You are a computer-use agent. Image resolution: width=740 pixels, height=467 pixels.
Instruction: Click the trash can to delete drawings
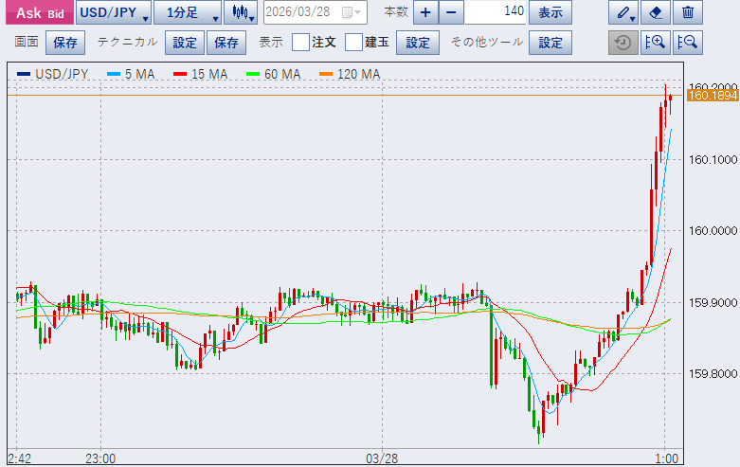[x=688, y=12]
